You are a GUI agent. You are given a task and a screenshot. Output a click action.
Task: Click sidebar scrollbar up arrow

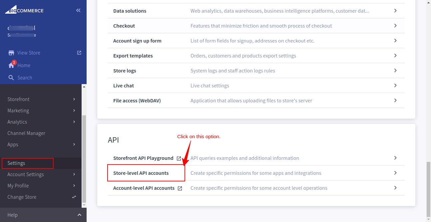point(84,87)
